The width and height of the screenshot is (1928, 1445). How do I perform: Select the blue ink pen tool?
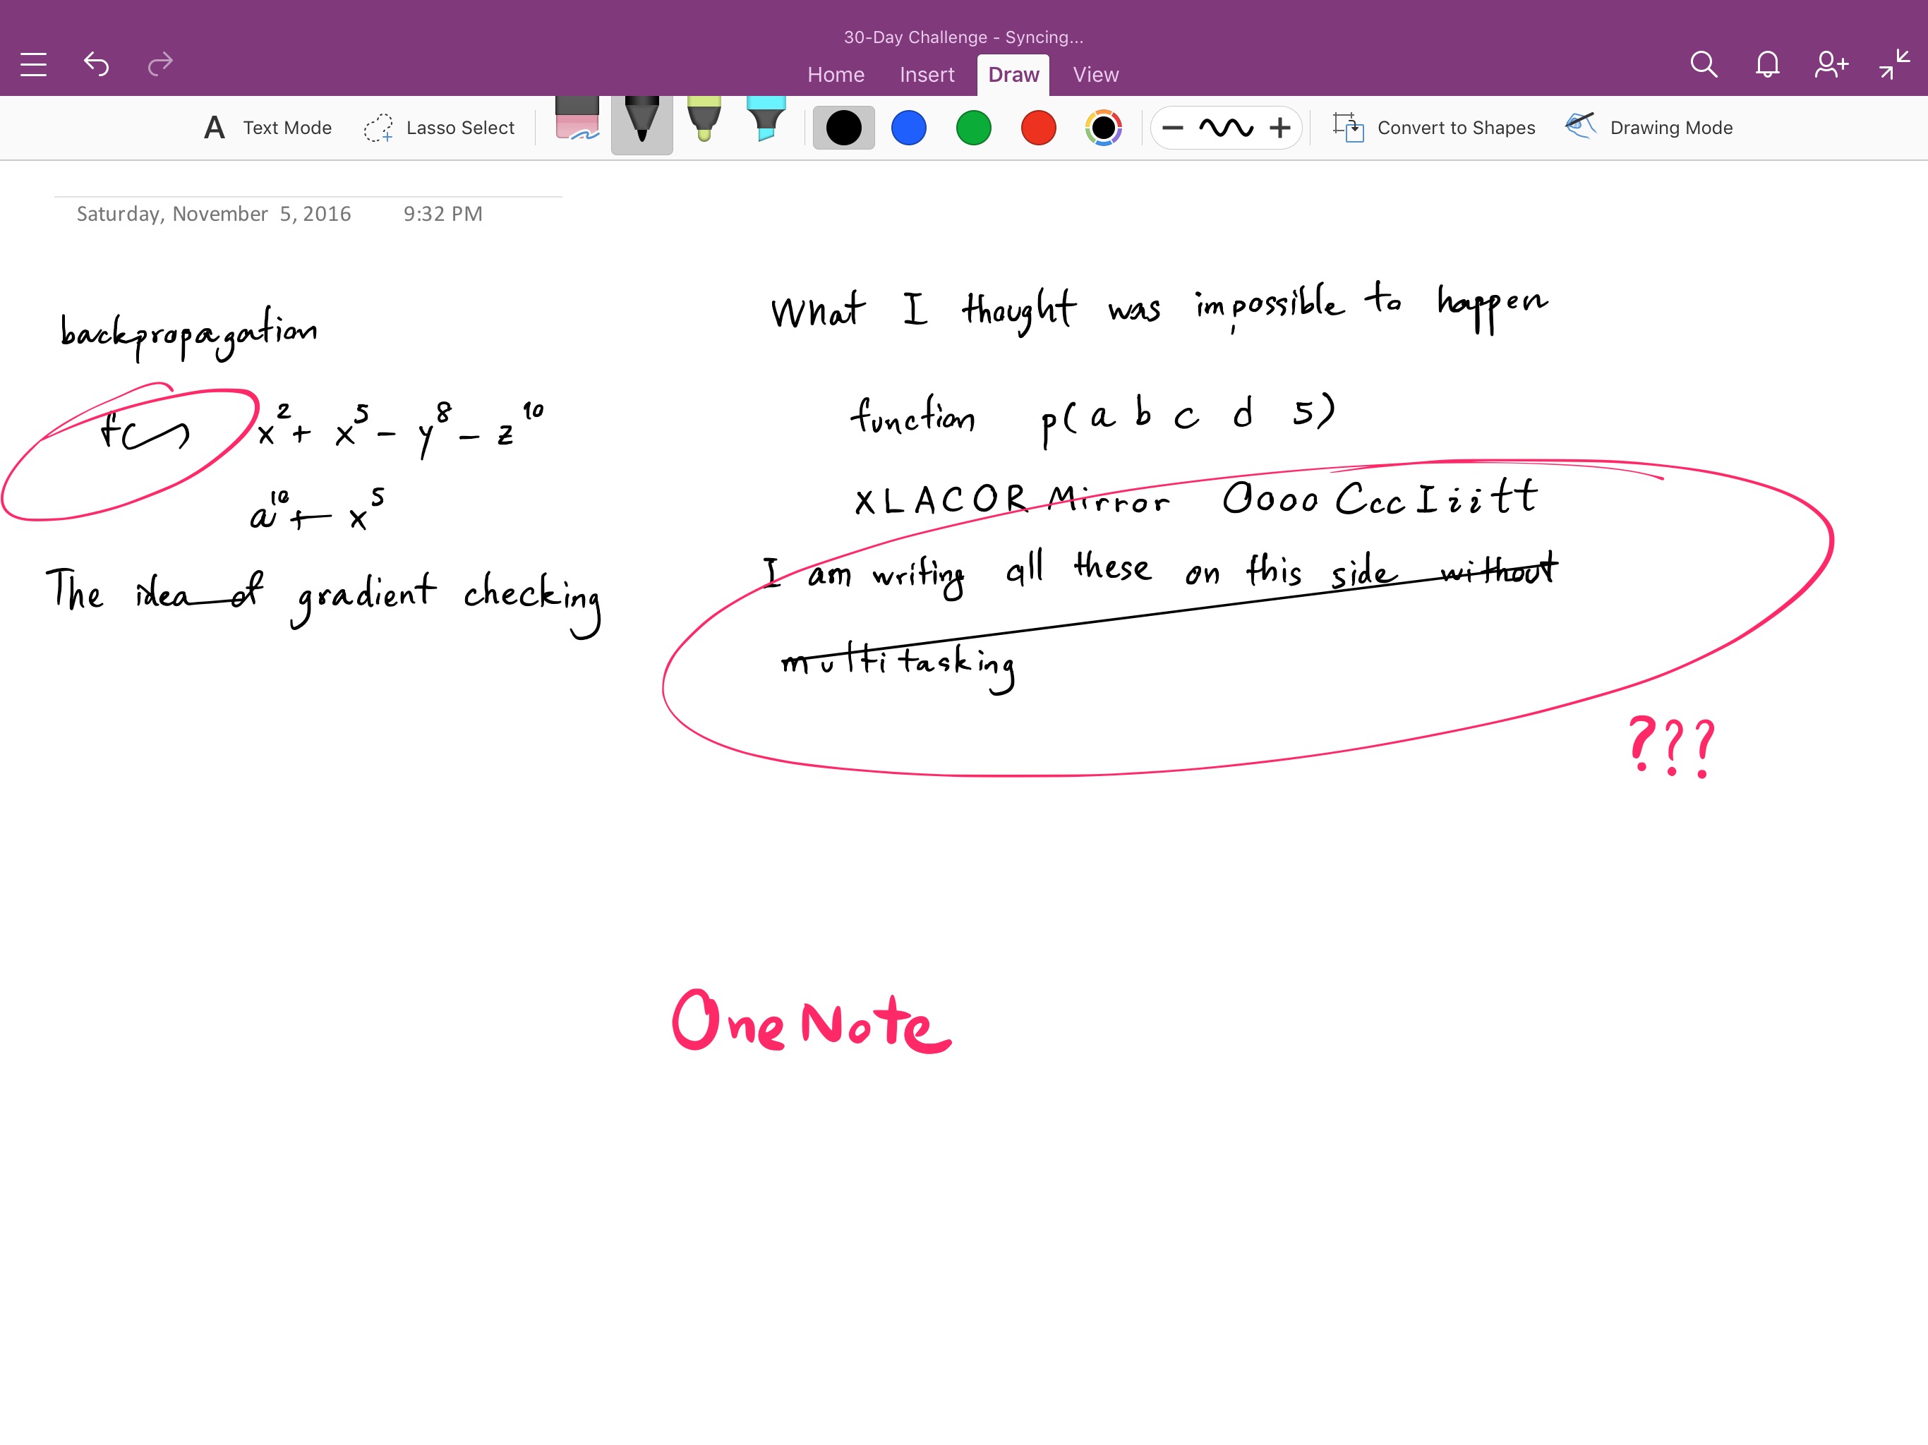click(x=906, y=126)
